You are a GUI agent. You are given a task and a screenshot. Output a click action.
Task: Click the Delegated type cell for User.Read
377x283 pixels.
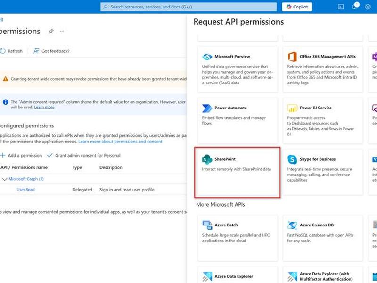click(82, 190)
